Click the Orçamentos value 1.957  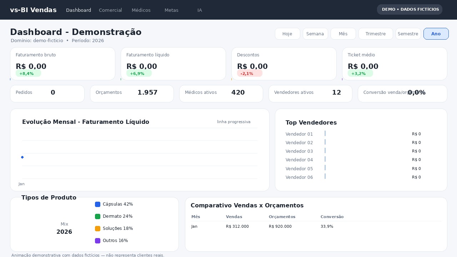pyautogui.click(x=147, y=92)
